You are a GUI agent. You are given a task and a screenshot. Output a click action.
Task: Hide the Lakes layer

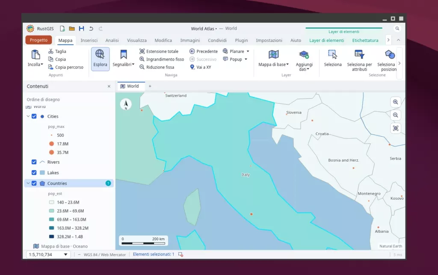click(x=34, y=172)
